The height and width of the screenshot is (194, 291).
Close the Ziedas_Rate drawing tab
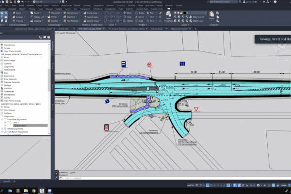click(74, 29)
